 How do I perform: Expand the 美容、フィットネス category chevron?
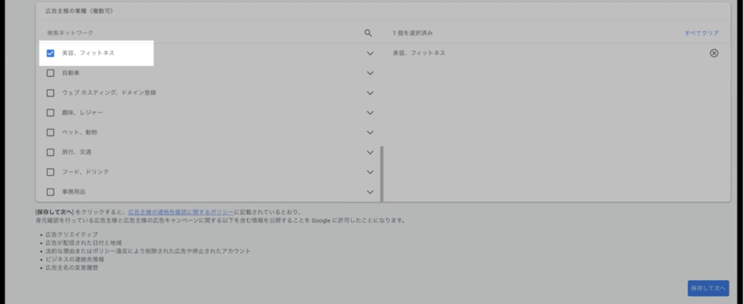coord(370,53)
